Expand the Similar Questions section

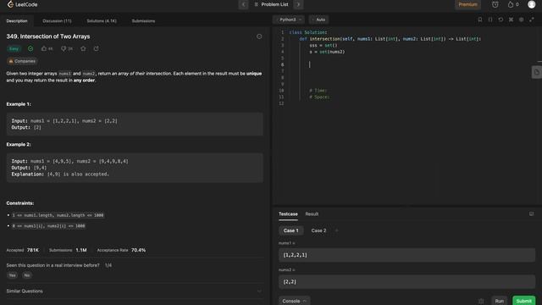(x=135, y=291)
